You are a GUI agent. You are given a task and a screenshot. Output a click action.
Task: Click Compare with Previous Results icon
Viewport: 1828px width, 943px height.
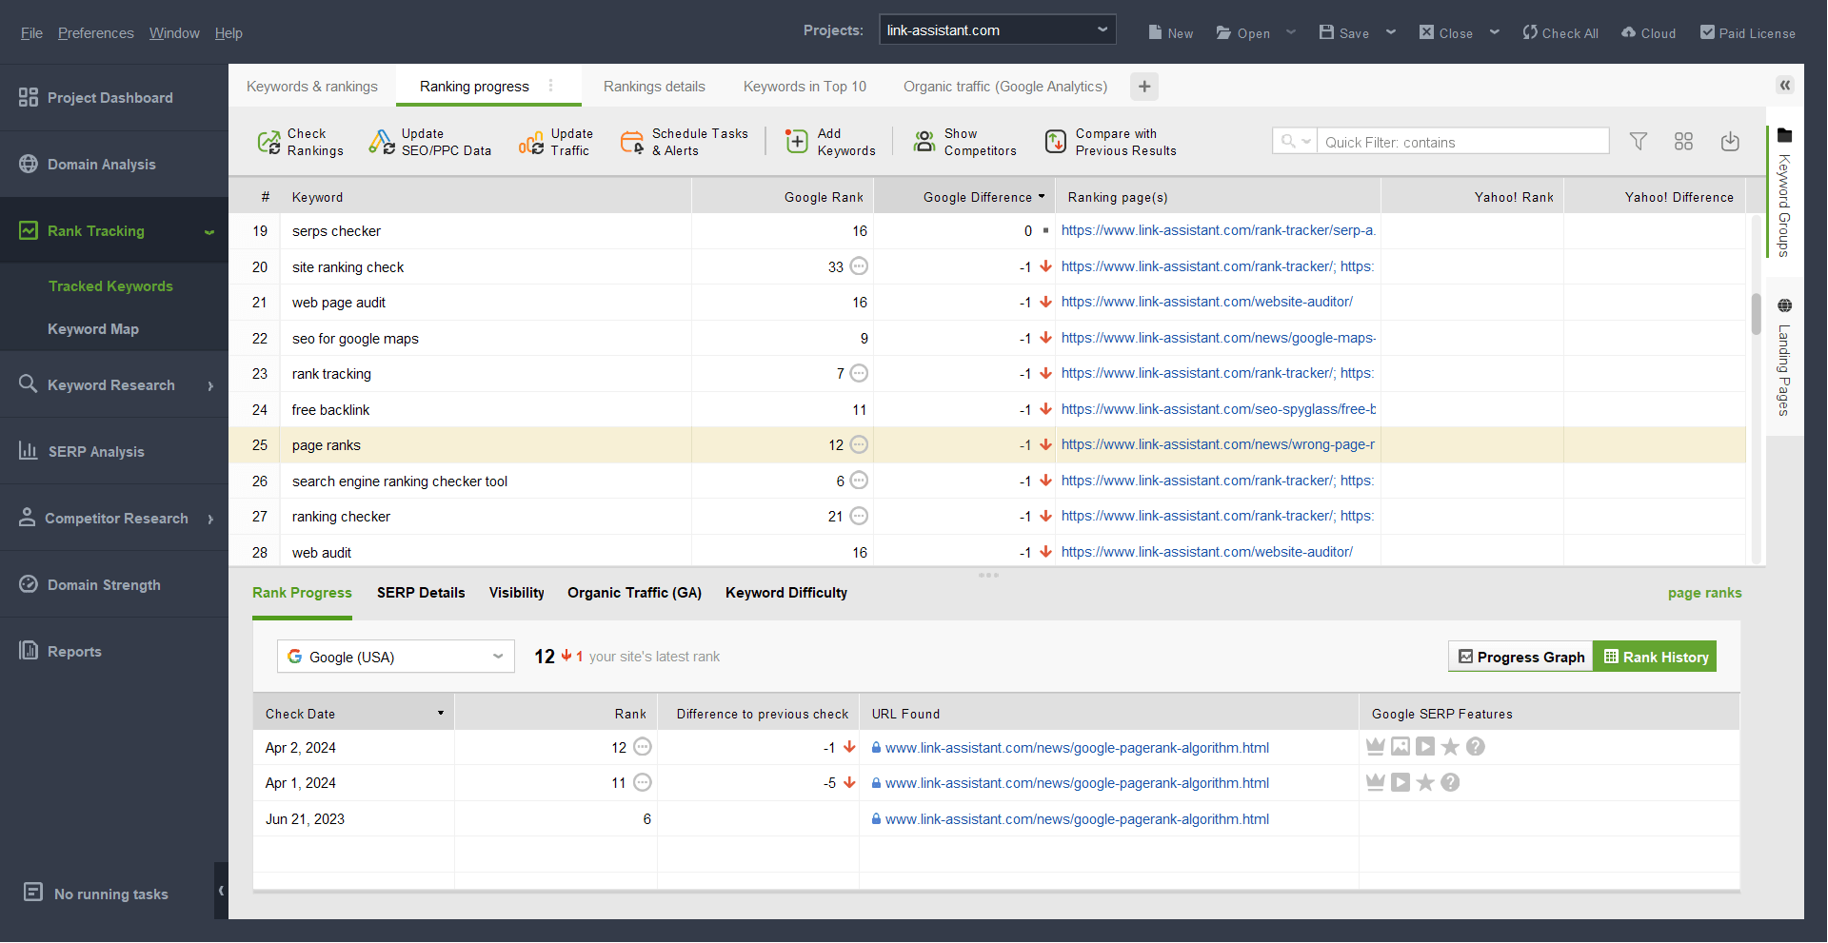click(1055, 143)
